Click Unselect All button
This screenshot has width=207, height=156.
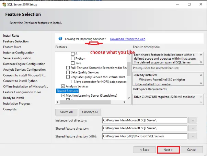coord(90,112)
